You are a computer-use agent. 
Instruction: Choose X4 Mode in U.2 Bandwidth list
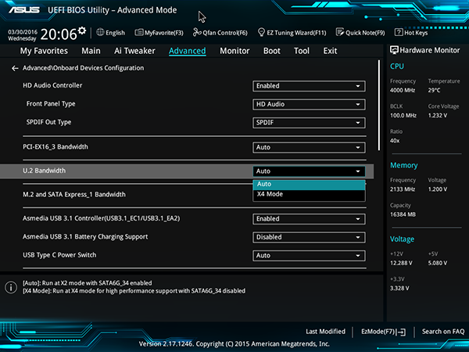click(x=309, y=194)
